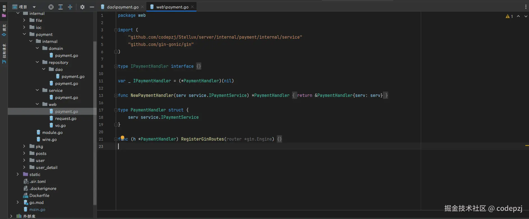Hide the project panel with minus icon
This screenshot has height=219, width=529.
coord(92,7)
